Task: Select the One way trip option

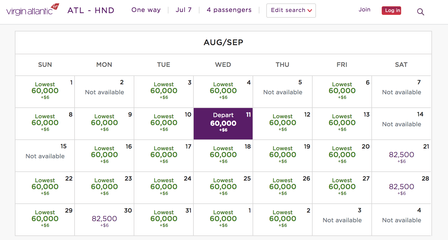Action: point(146,10)
